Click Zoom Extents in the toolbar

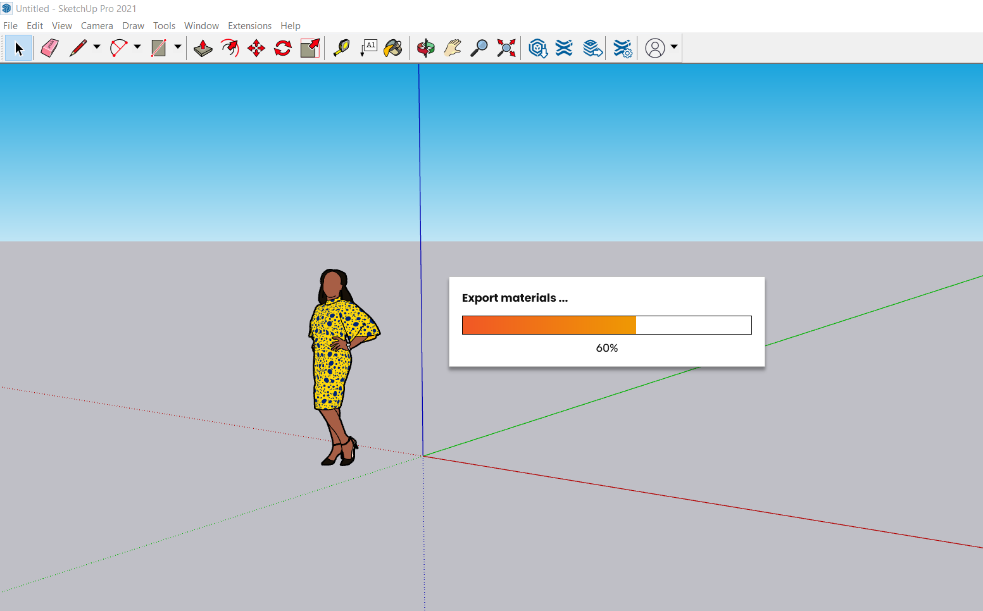pos(506,47)
